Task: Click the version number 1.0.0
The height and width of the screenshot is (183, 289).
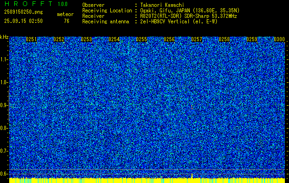Action: pyautogui.click(x=62, y=4)
